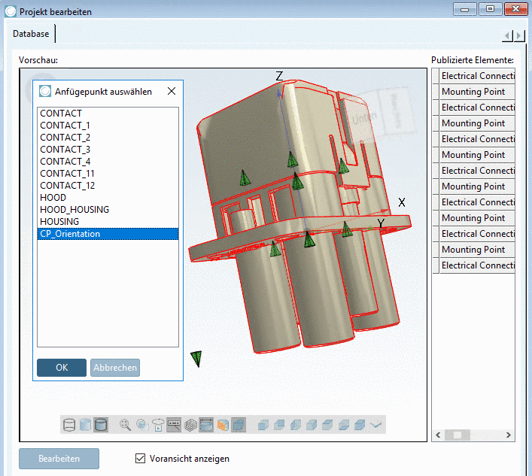
Task: Choose CONTACT_4 from the list
Action: (x=108, y=162)
